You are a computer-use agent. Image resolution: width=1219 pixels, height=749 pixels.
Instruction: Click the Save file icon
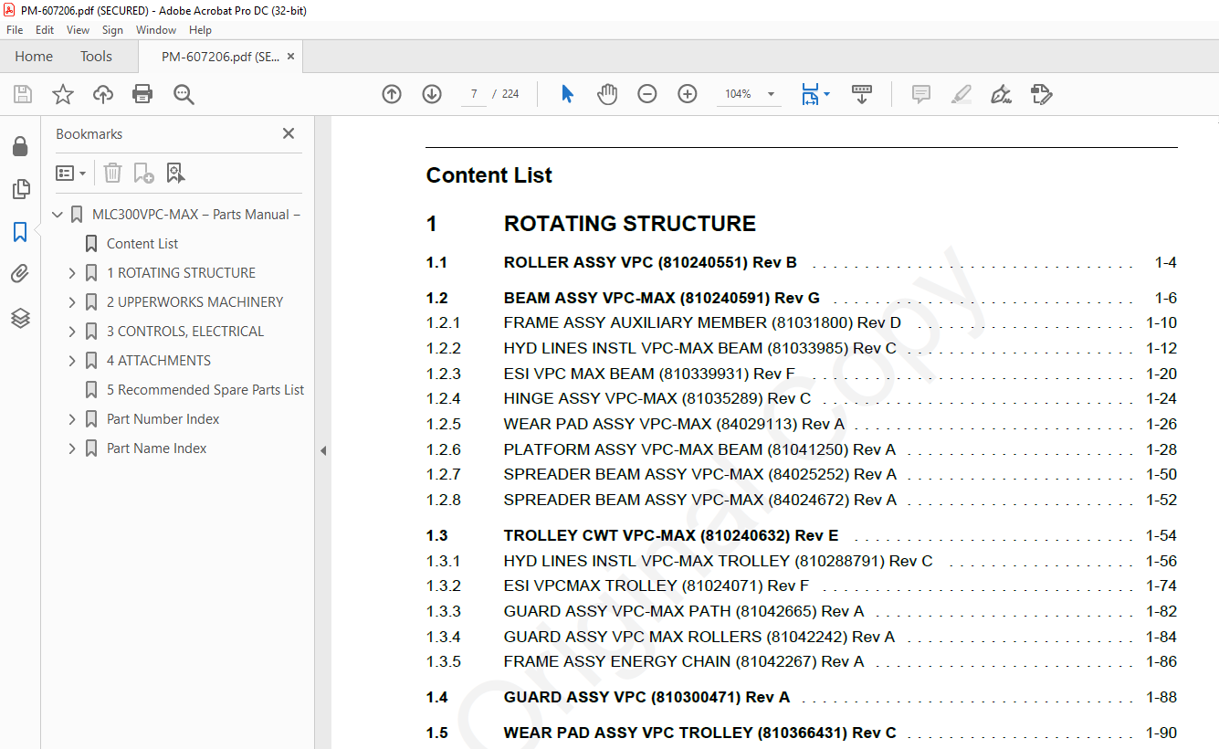click(x=23, y=94)
